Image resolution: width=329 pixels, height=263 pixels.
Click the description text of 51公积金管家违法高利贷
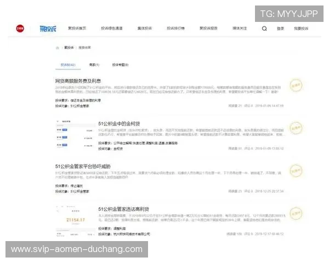click(192, 218)
